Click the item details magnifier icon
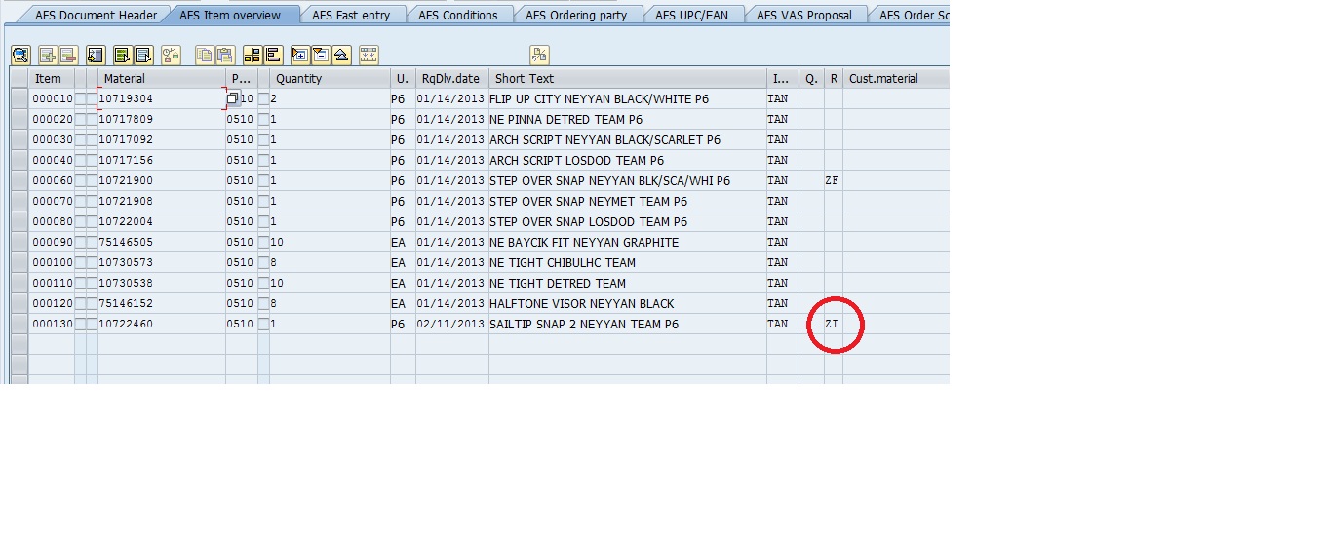The image size is (1325, 538). tap(20, 55)
